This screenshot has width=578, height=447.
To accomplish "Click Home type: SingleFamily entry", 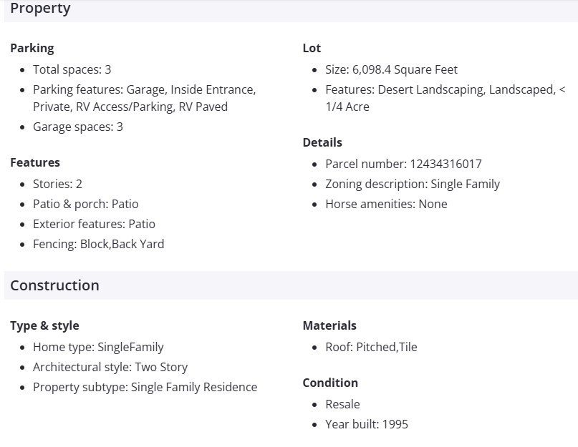I will pos(98,347).
